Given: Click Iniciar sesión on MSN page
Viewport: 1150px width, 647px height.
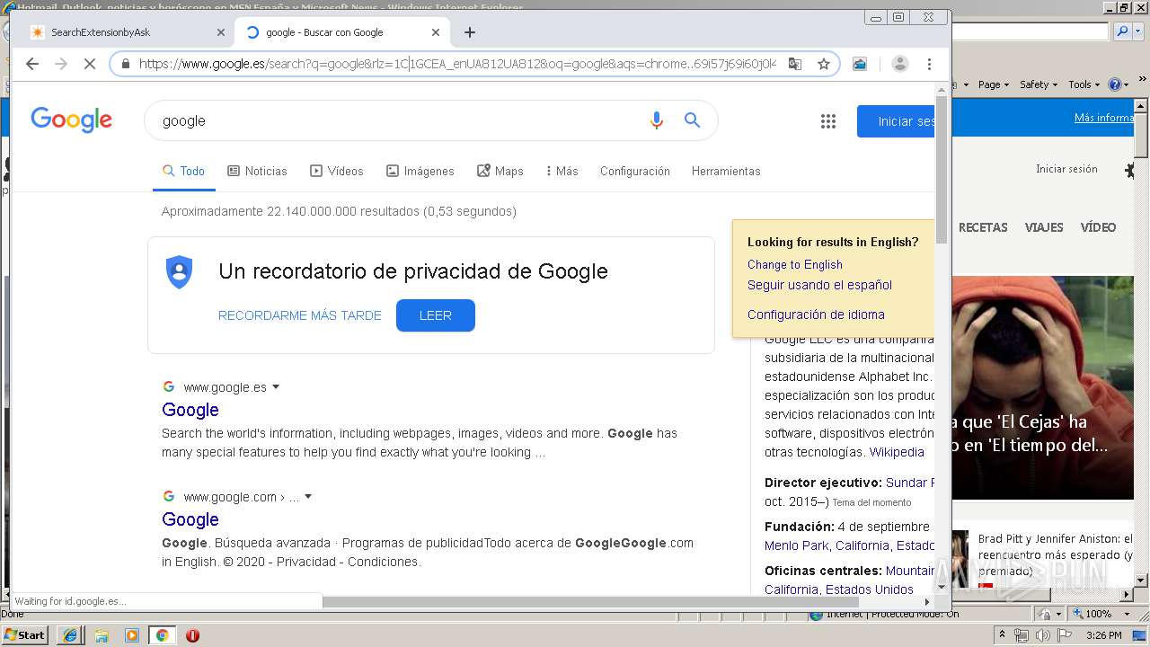Looking at the screenshot, I should [x=1066, y=169].
